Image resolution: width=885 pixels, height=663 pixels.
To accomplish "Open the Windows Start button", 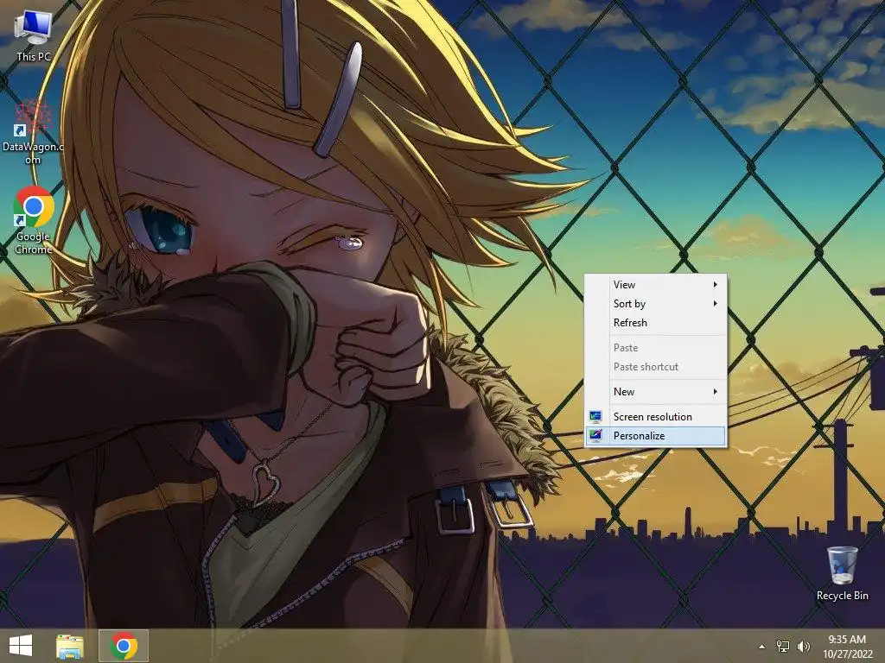I will (x=21, y=646).
